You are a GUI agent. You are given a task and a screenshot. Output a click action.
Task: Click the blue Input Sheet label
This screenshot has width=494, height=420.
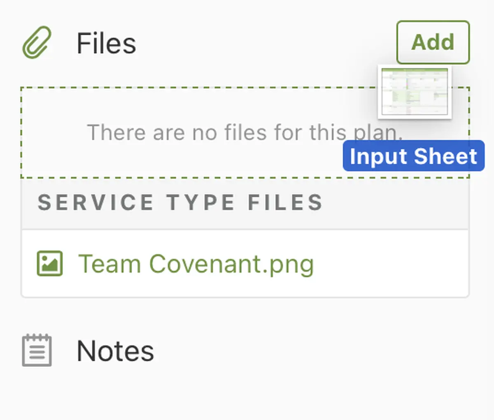coord(414,156)
